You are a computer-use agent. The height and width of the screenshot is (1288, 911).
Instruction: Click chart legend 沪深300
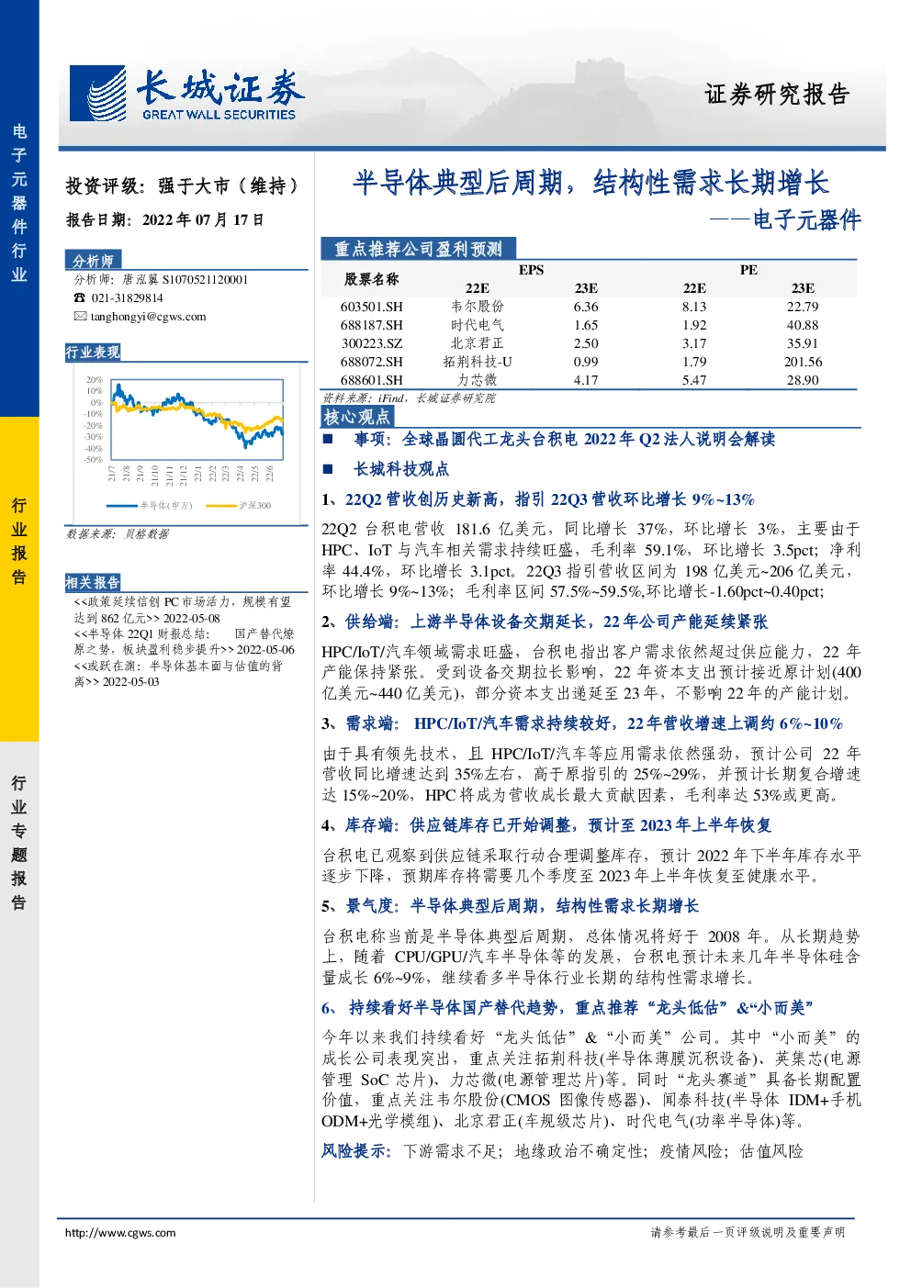tap(239, 506)
